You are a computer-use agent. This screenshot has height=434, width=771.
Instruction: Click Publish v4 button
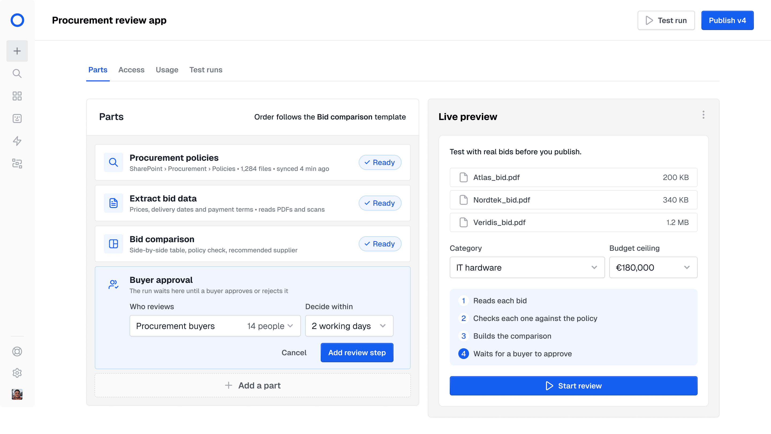pyautogui.click(x=727, y=20)
